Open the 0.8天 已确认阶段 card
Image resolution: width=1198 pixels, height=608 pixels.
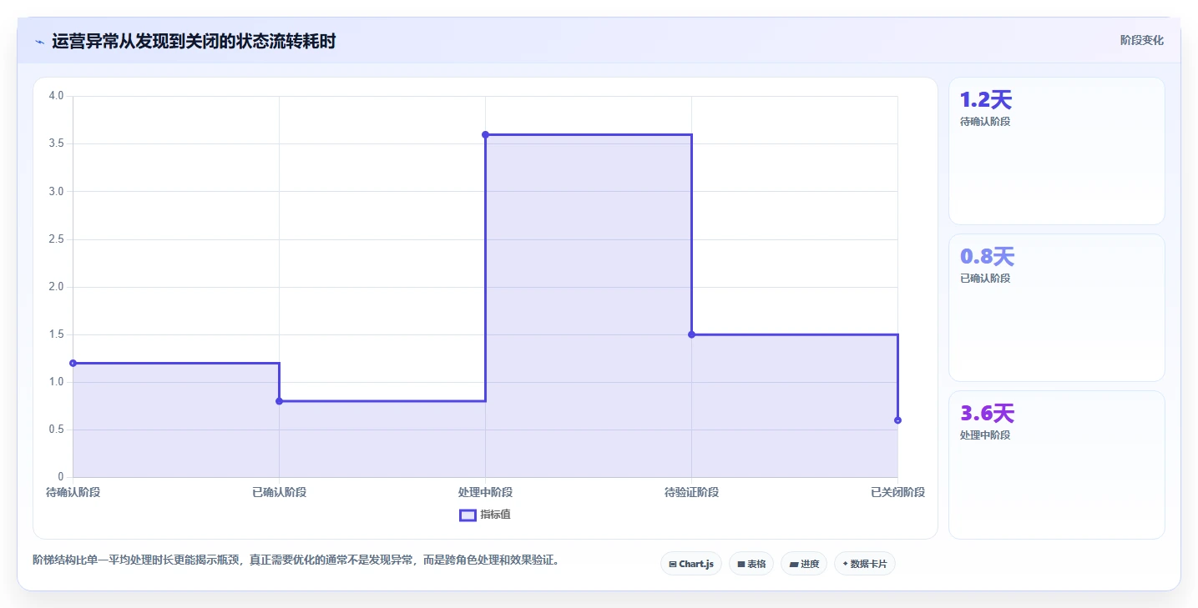pos(1057,308)
